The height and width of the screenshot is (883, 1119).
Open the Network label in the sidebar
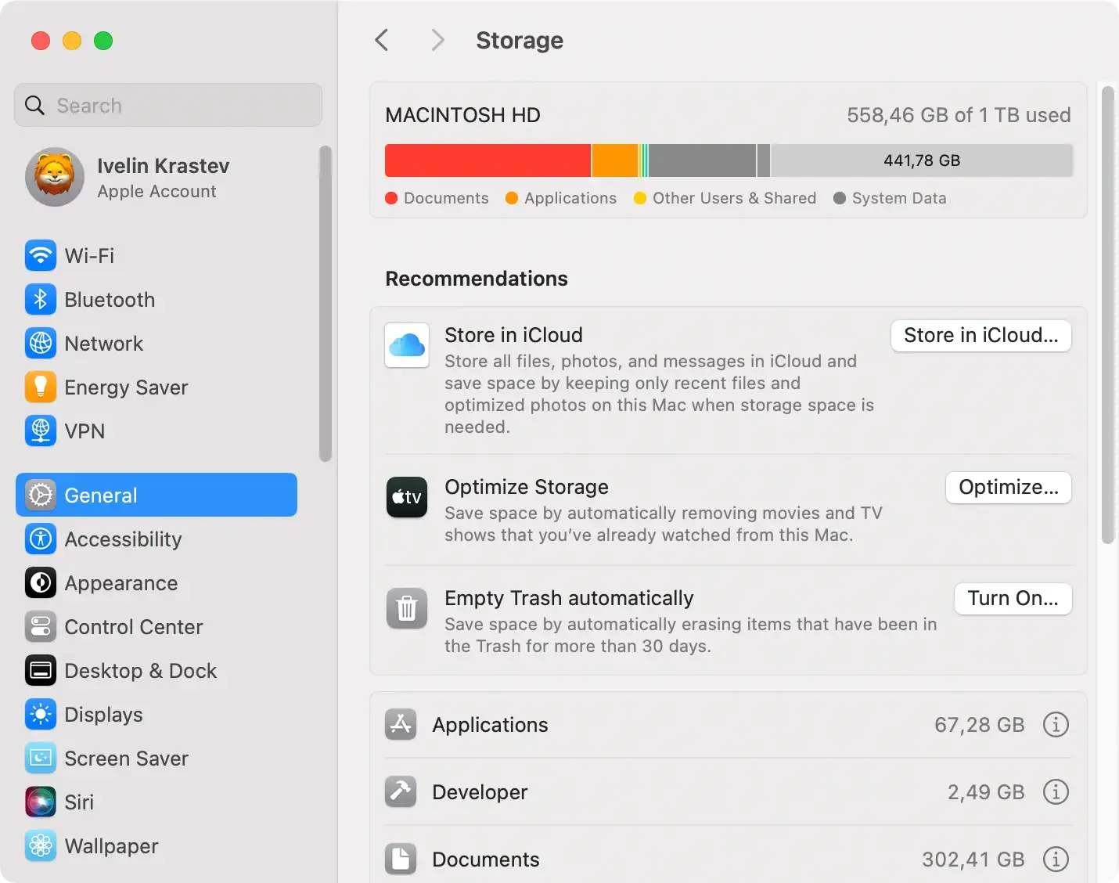(x=104, y=343)
